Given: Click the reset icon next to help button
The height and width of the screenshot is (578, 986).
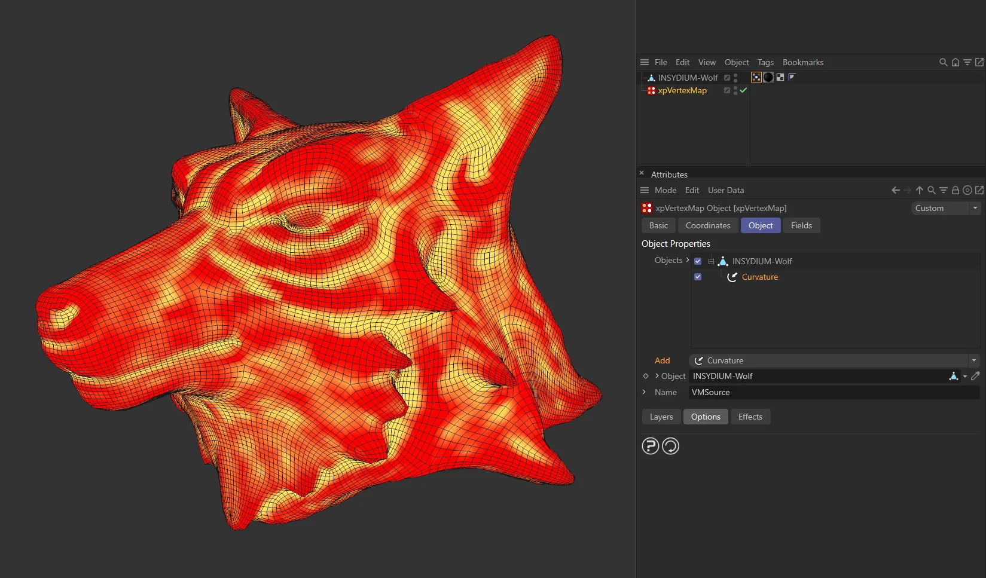Looking at the screenshot, I should pyautogui.click(x=670, y=446).
